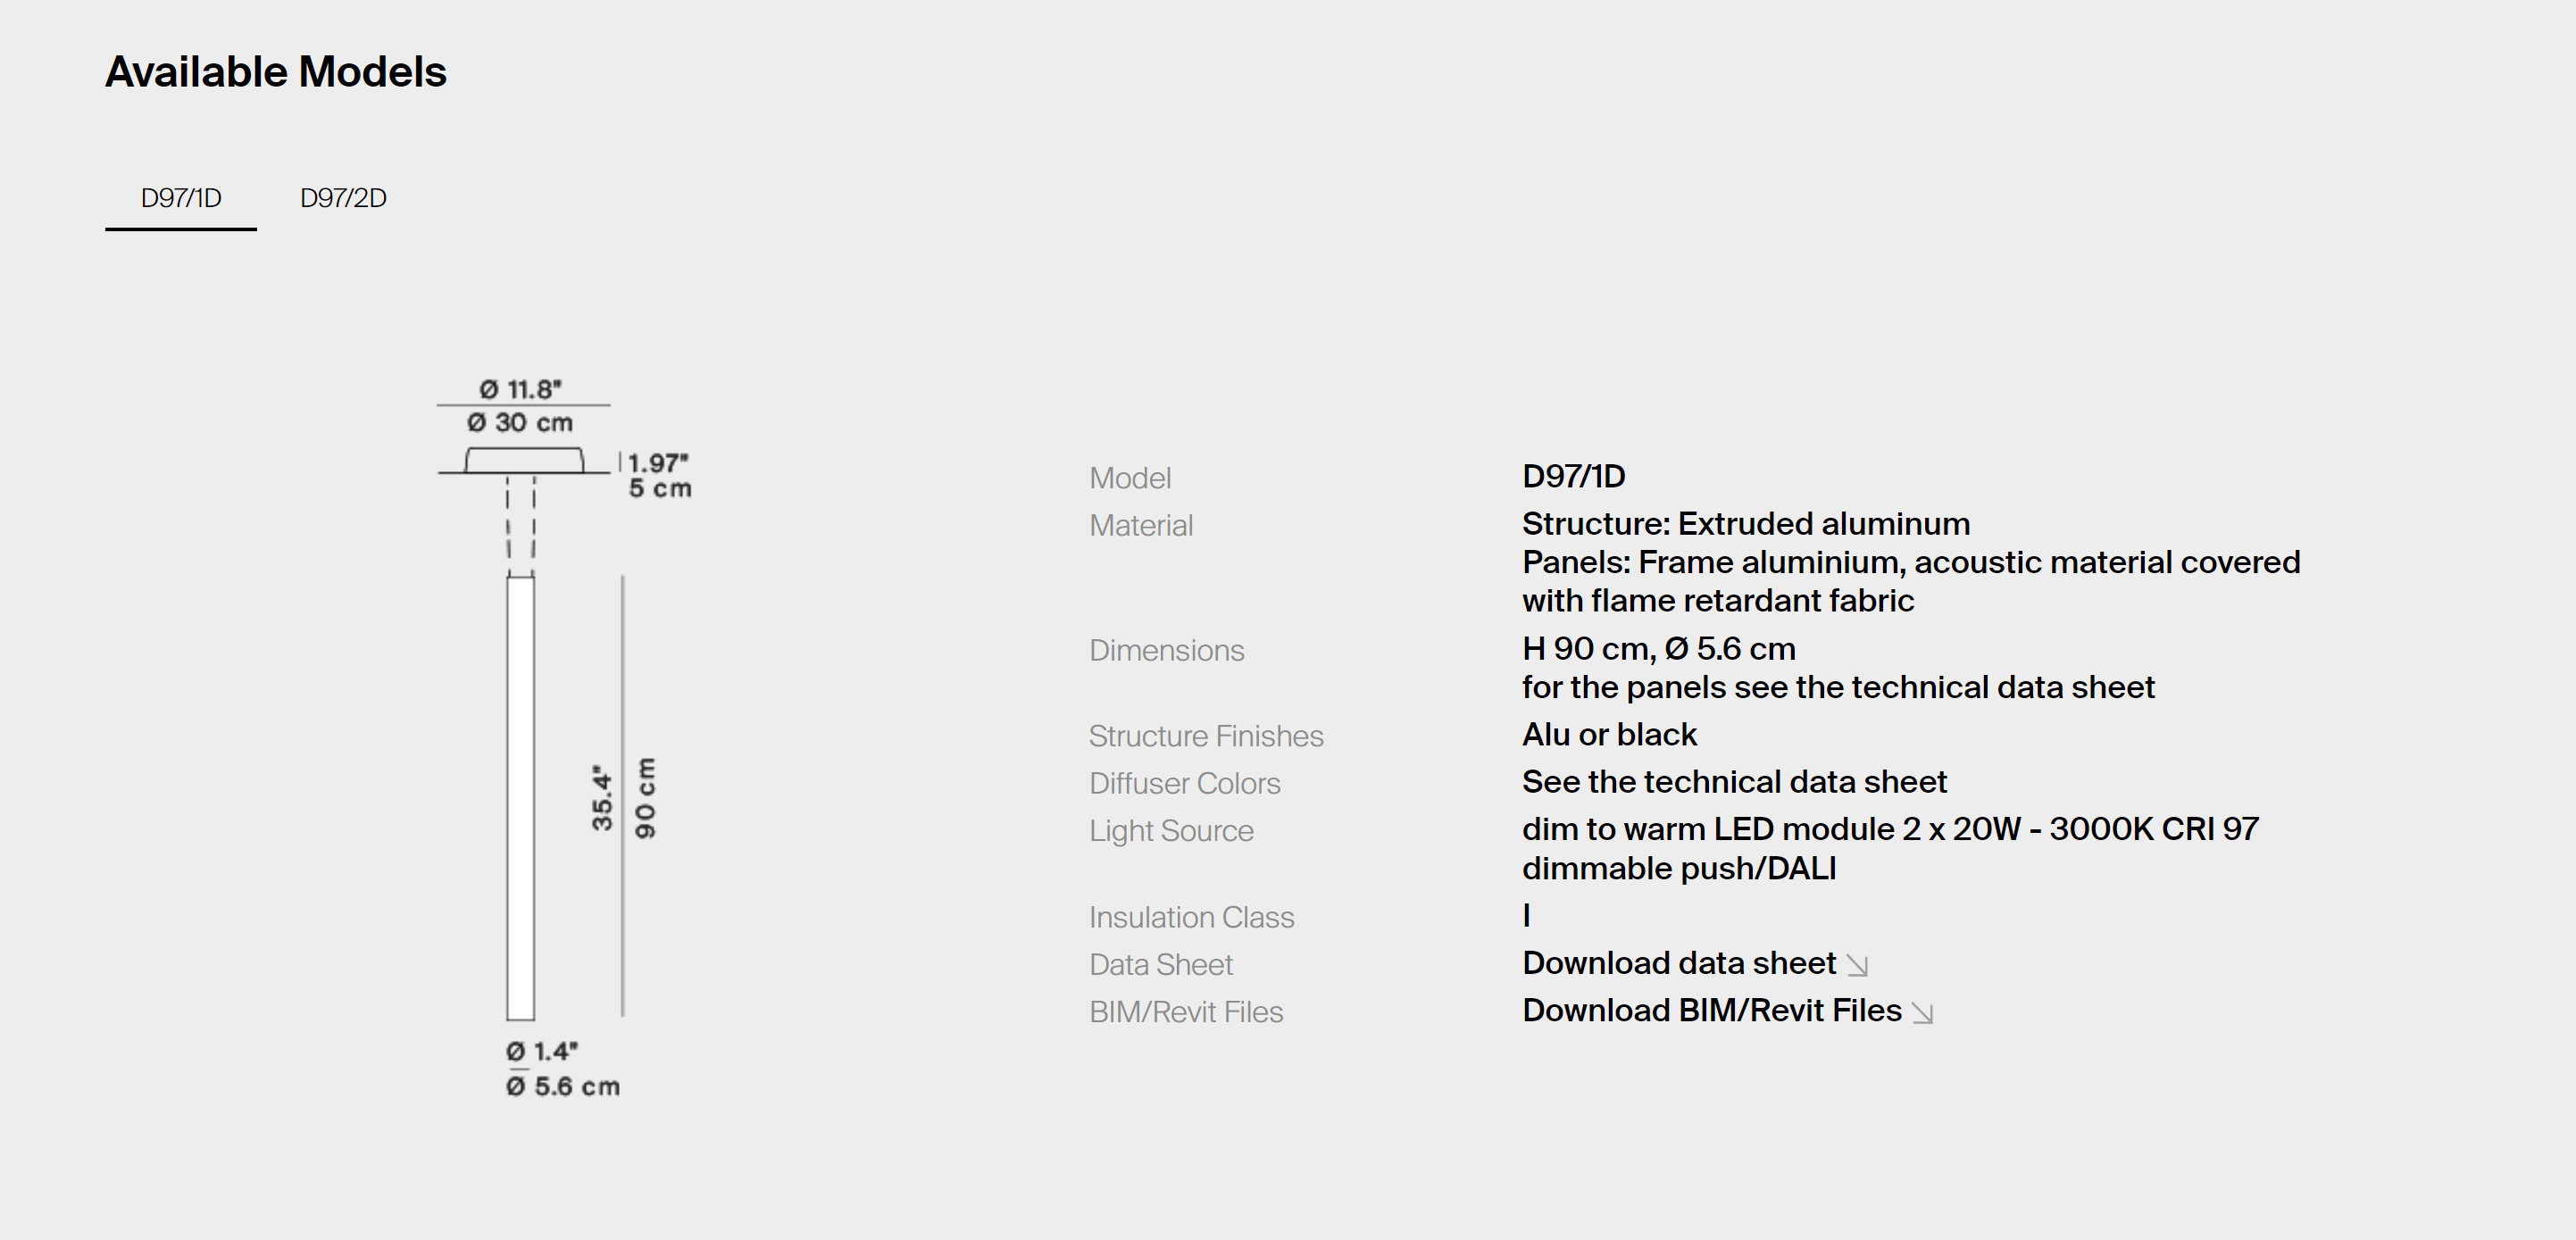Viewport: 2576px width, 1240px height.
Task: Click the Insulation Class spec label
Action: click(1191, 917)
